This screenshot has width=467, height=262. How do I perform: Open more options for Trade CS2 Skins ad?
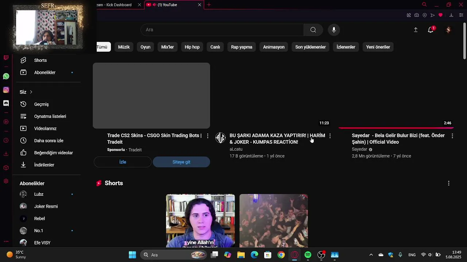pyautogui.click(x=208, y=136)
